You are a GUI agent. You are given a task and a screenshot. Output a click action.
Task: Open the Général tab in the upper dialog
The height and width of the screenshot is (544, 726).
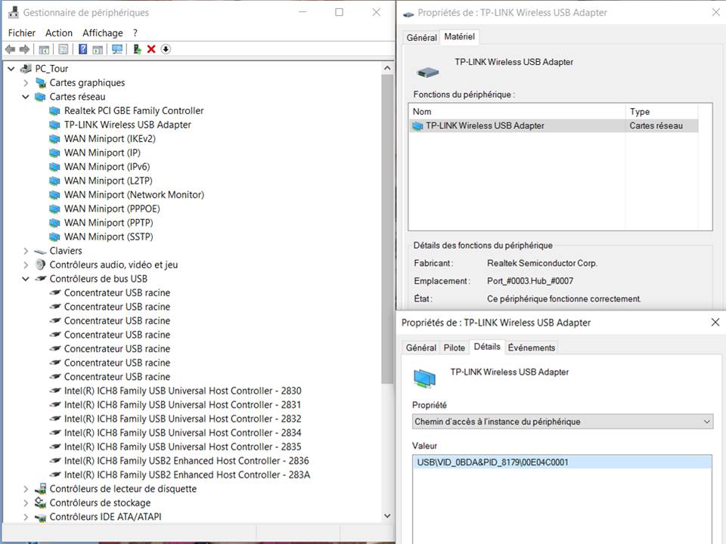coord(421,37)
